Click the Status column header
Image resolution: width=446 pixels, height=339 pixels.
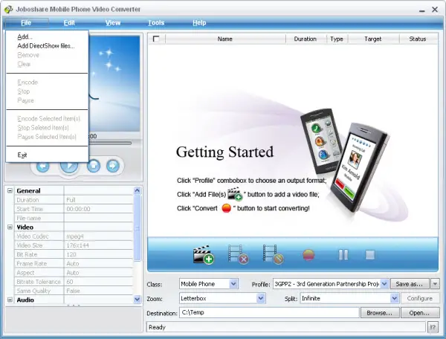tap(418, 39)
